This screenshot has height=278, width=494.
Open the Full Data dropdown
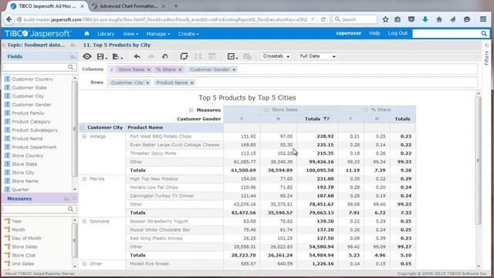pos(317,56)
